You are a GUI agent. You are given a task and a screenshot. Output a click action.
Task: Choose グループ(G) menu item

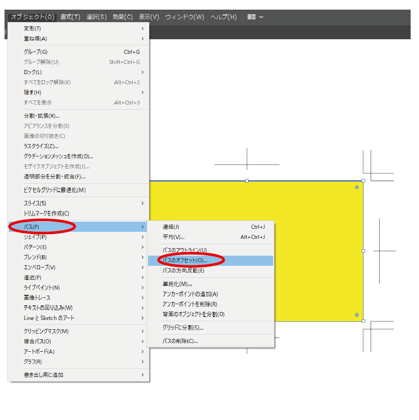pyautogui.click(x=78, y=52)
